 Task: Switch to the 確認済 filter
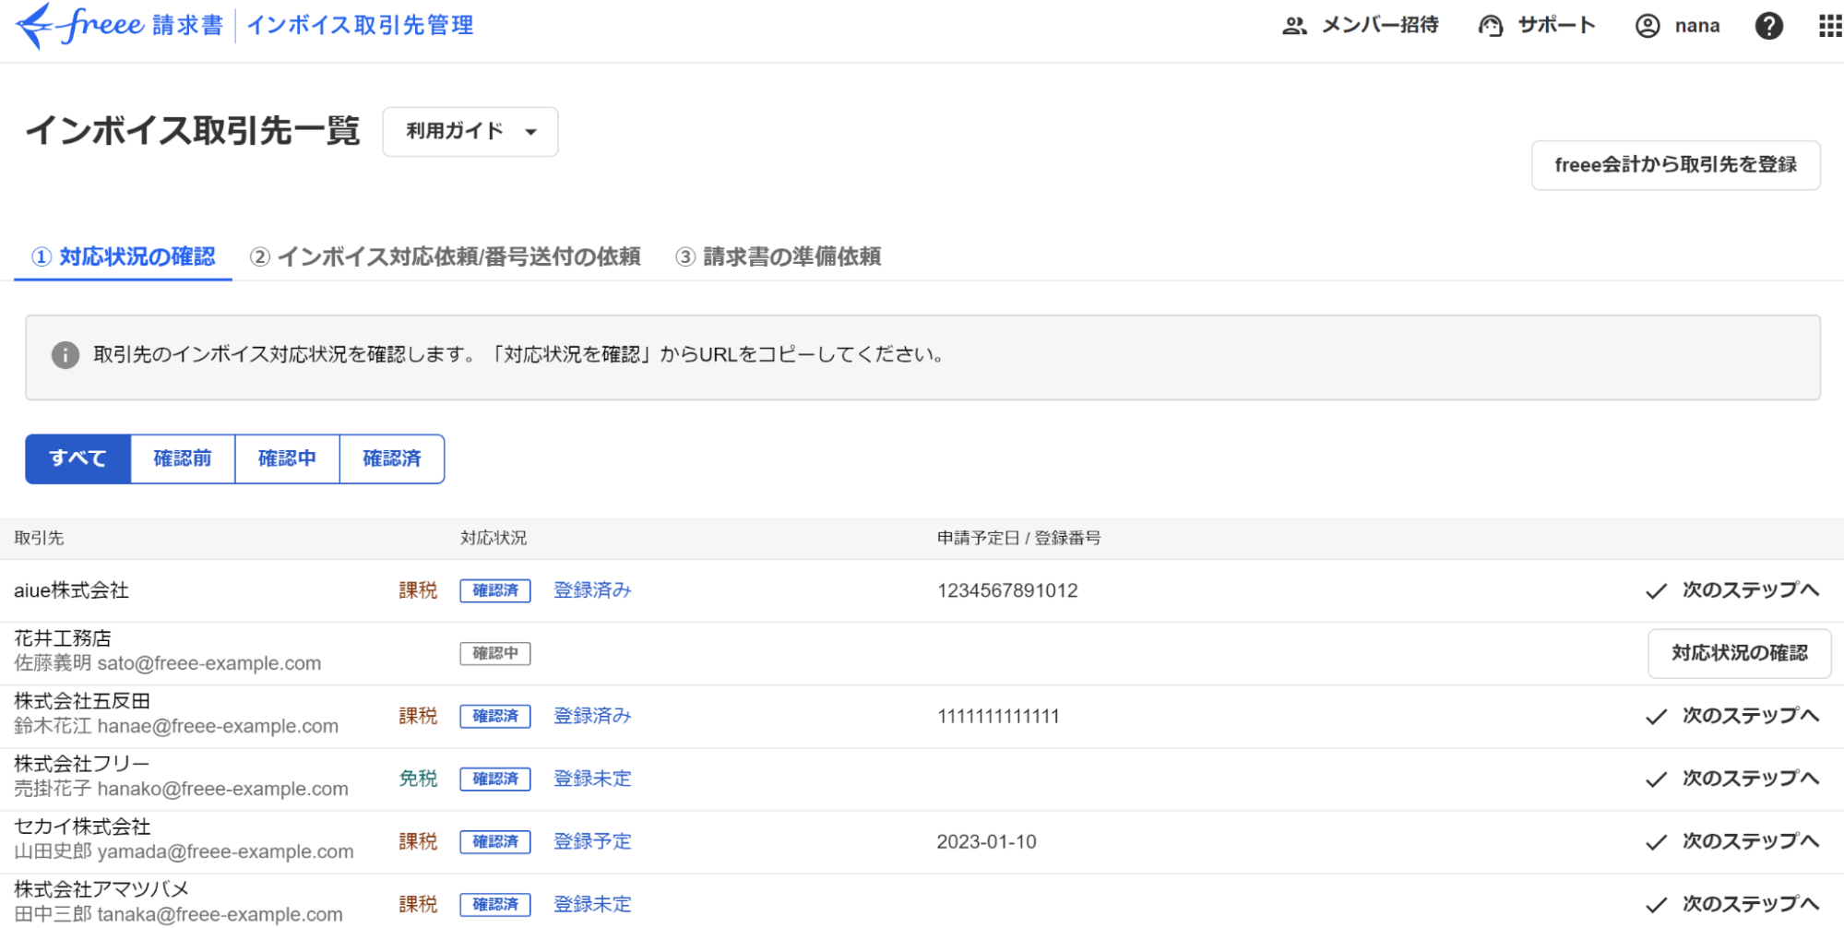tap(392, 458)
